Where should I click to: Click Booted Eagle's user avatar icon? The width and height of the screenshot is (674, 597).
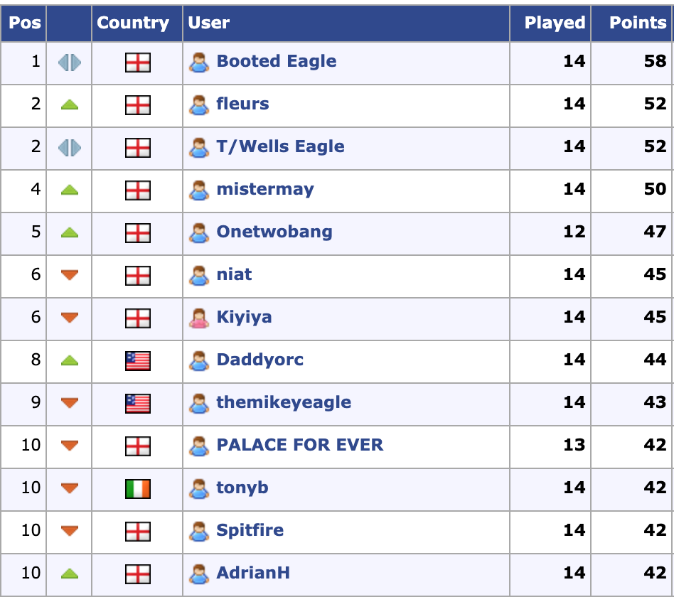coord(199,63)
